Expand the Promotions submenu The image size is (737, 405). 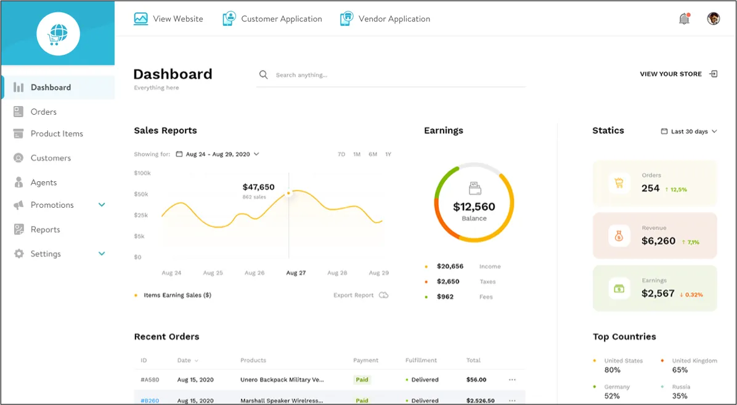[102, 205]
